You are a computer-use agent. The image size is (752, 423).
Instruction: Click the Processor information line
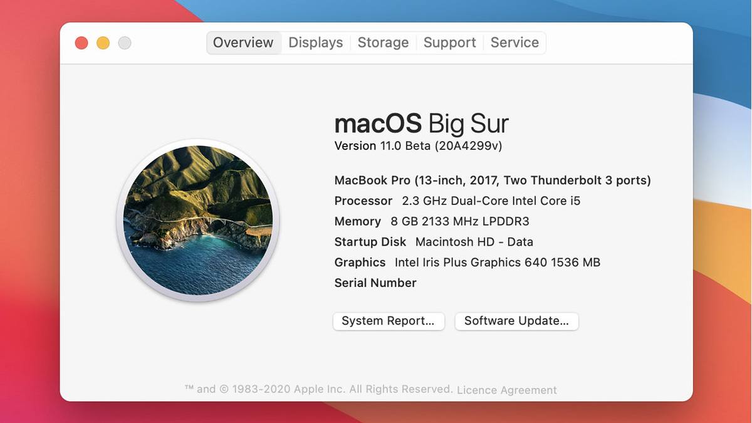(x=457, y=201)
